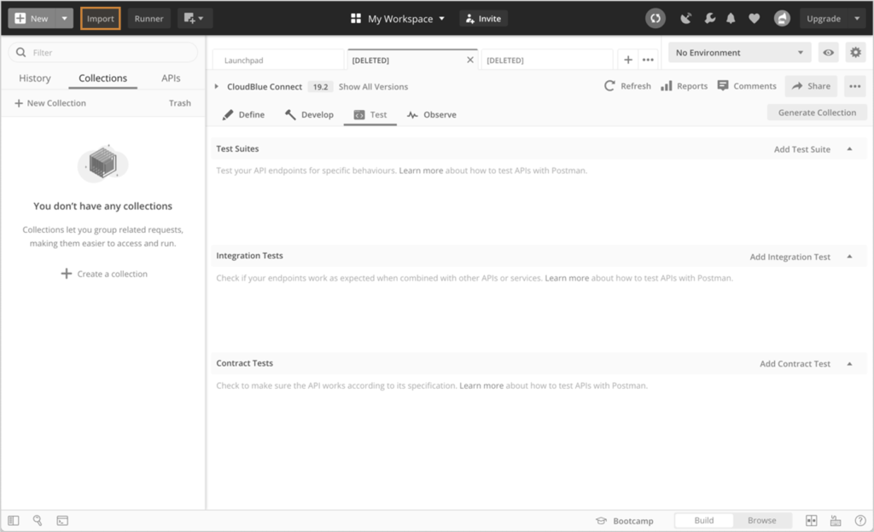Open the No Environment dropdown
Viewport: 874px width, 532px height.
point(740,52)
